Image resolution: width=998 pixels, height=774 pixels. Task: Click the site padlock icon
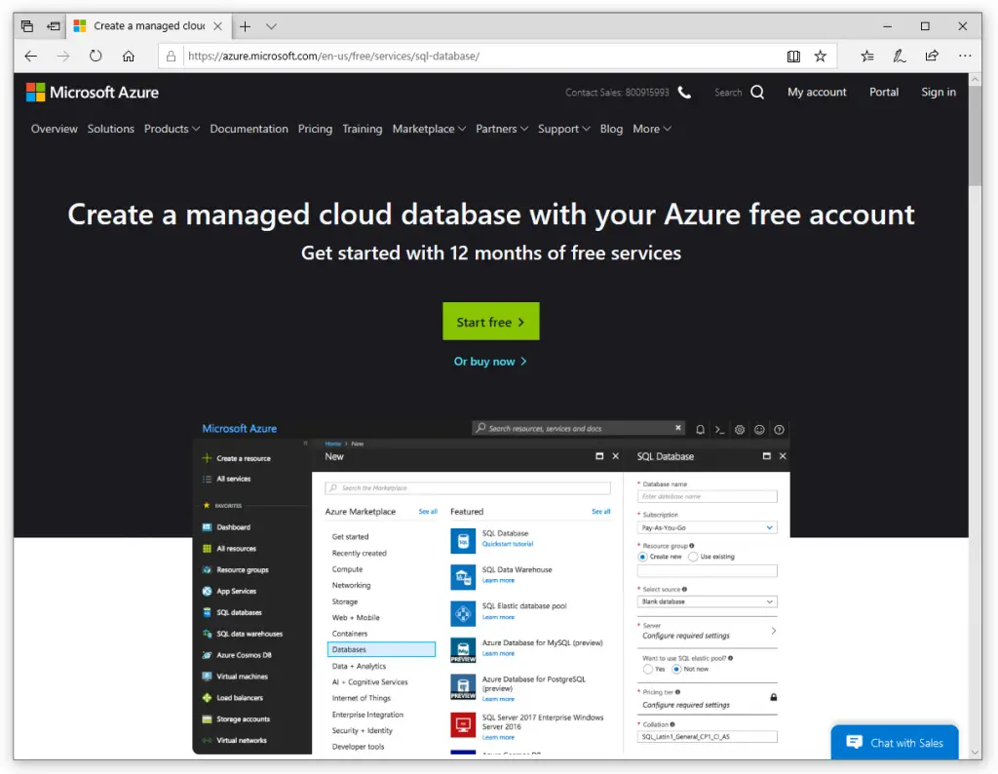[171, 56]
